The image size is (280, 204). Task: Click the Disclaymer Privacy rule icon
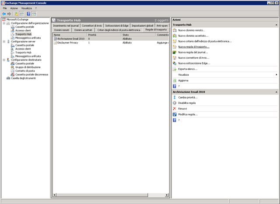coord(56,43)
